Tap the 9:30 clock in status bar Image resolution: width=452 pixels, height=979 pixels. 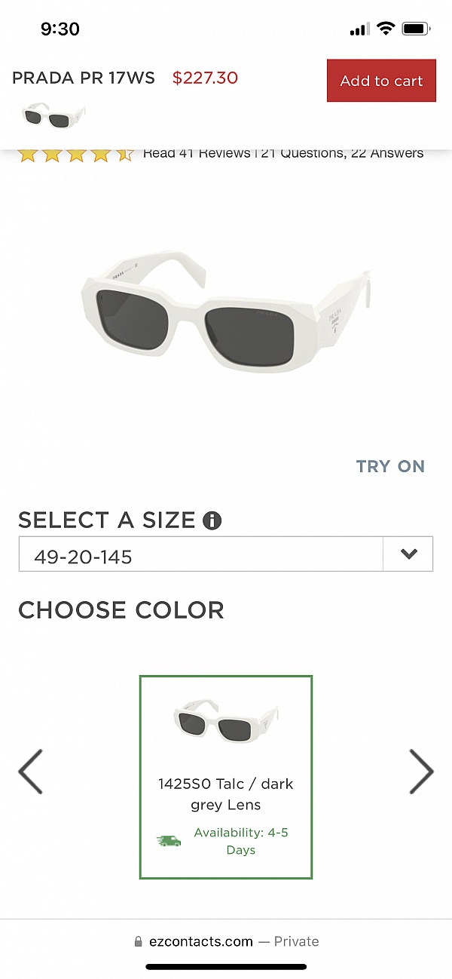tap(60, 29)
